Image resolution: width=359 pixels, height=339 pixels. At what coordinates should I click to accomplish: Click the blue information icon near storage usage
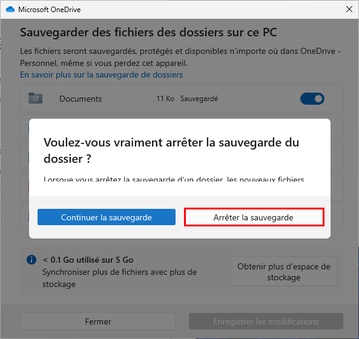(31, 260)
